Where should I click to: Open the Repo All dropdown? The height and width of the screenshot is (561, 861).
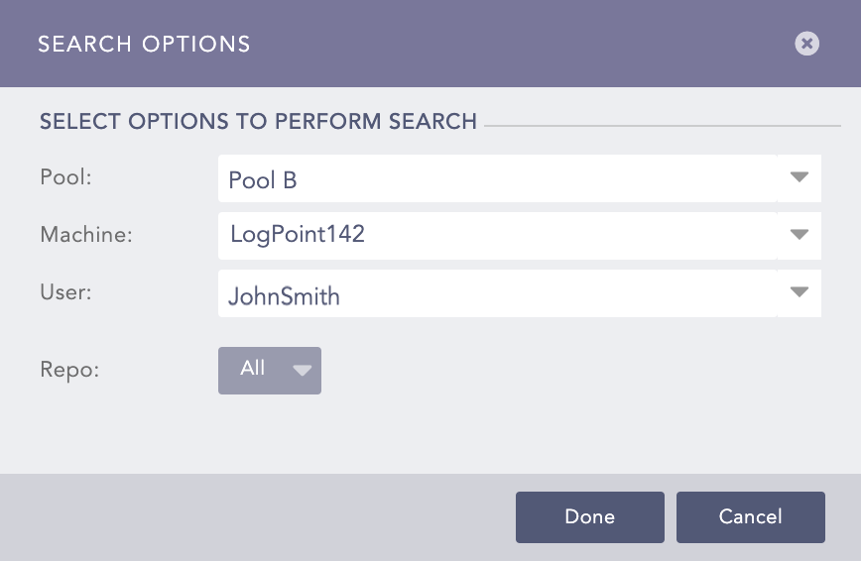pos(269,370)
